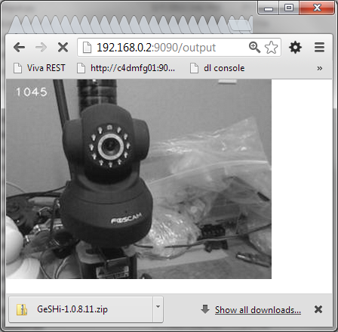
Task: Bookmark this page with the star
Action: point(271,48)
